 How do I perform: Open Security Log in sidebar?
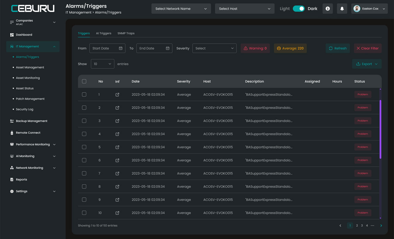[24, 109]
